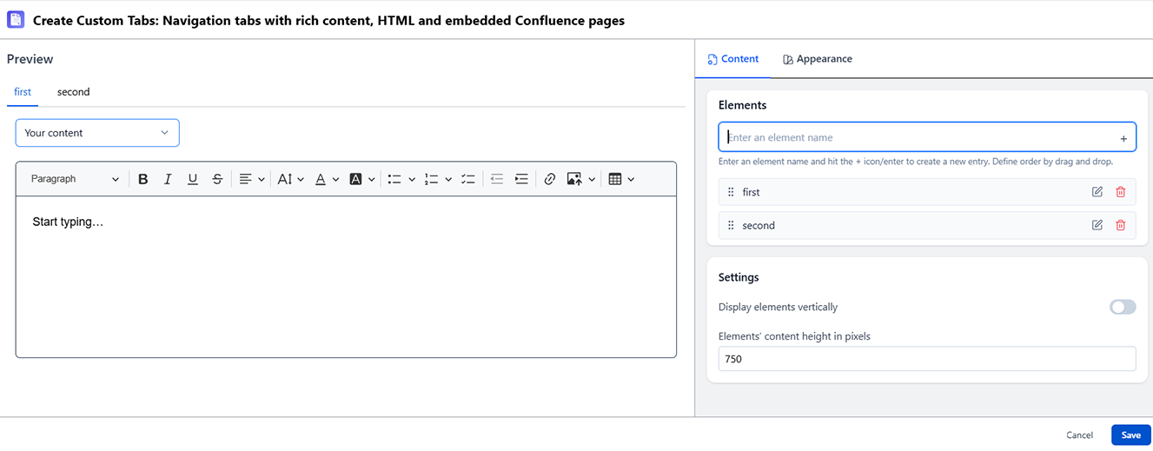The height and width of the screenshot is (451, 1153).
Task: Click the 'first' element row name
Action: point(752,192)
